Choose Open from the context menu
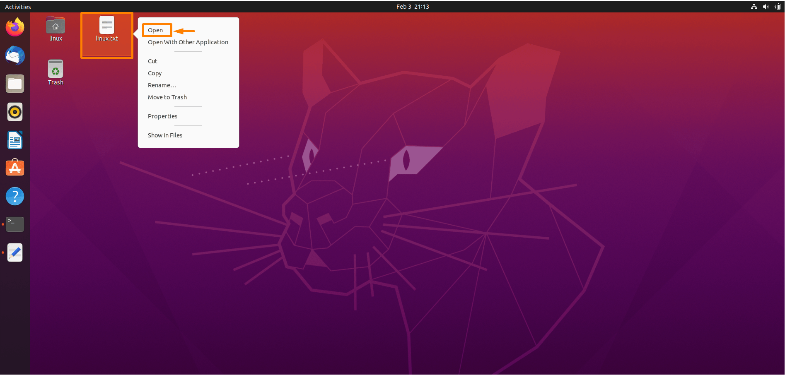This screenshot has width=785, height=375. pos(155,30)
